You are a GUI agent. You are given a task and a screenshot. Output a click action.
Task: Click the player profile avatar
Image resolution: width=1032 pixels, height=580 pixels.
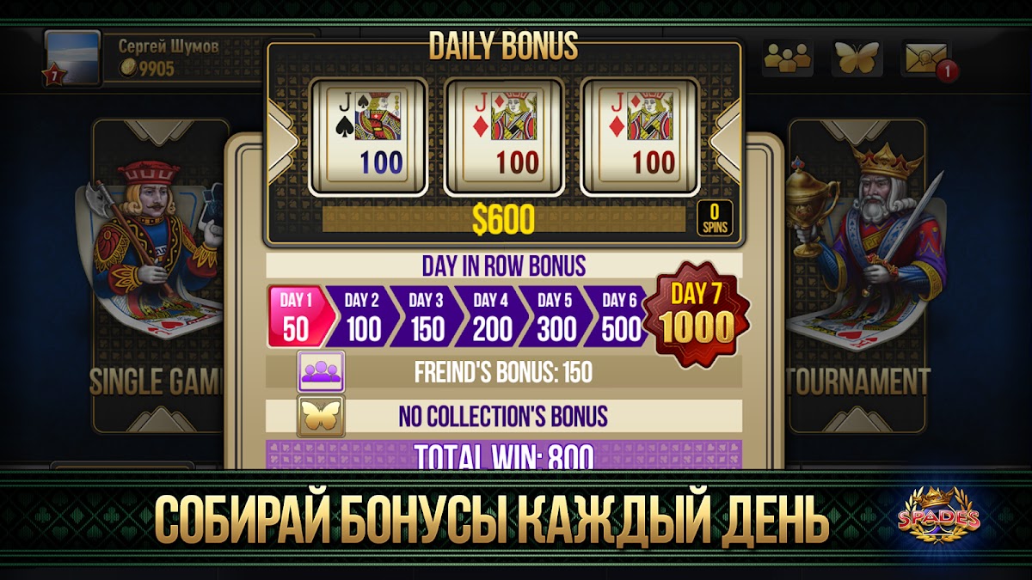point(71,57)
